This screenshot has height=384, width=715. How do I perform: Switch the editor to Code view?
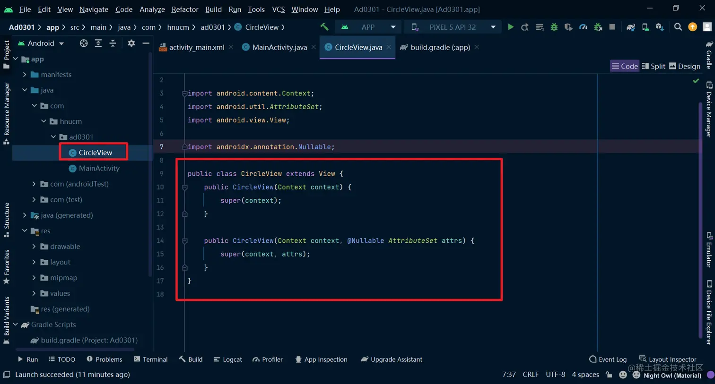(x=625, y=66)
